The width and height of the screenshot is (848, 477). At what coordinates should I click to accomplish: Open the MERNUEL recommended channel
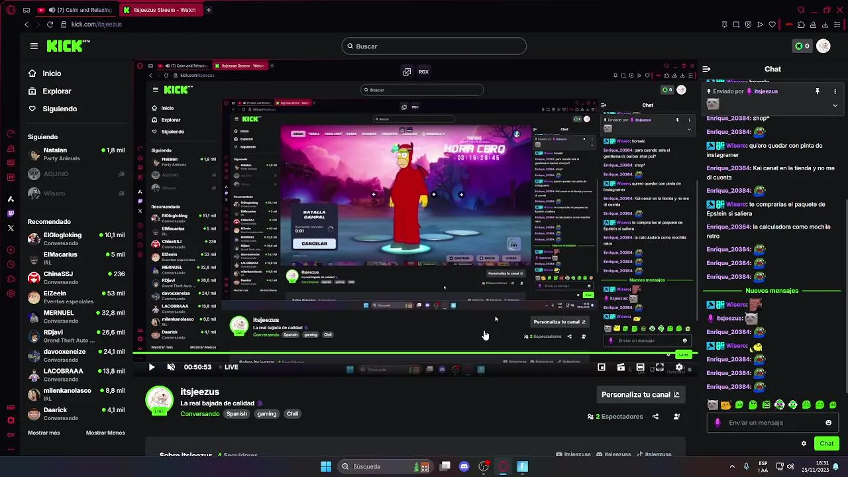[x=76, y=317]
